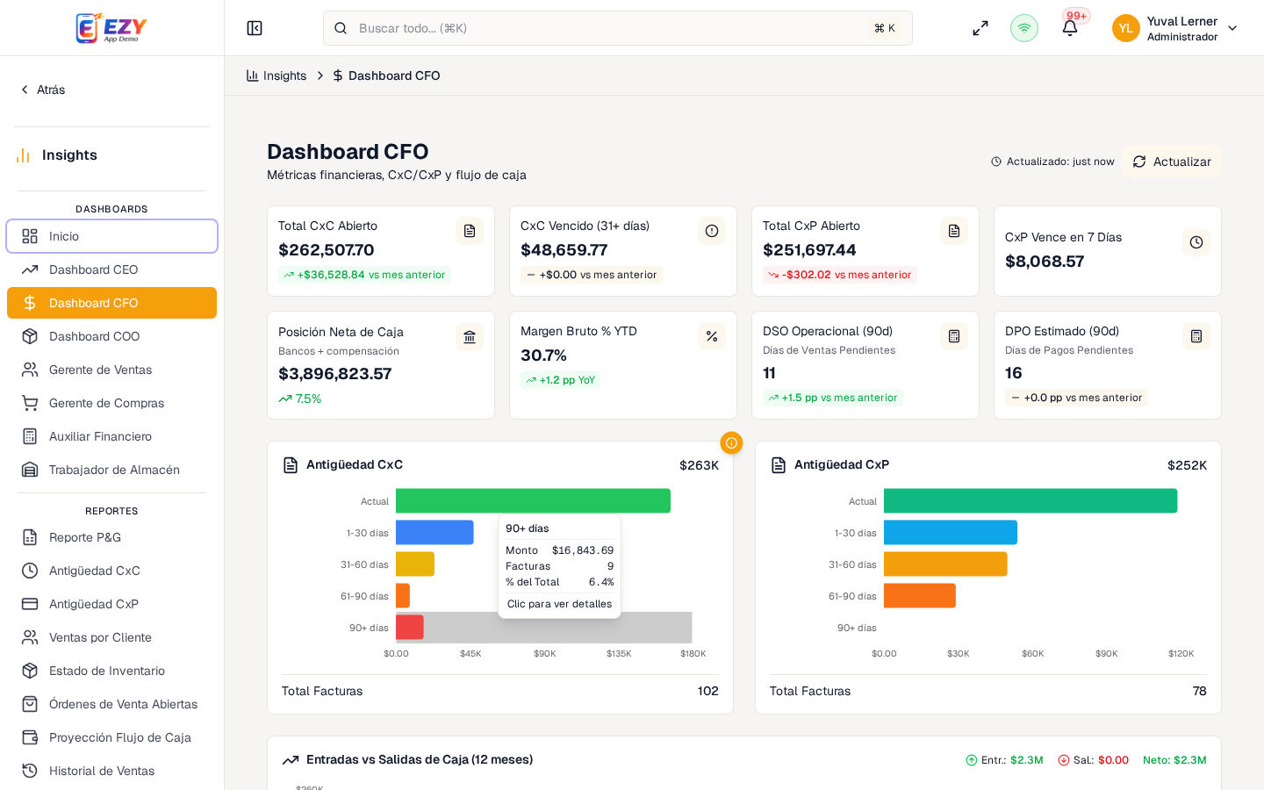
Task: Click the DSO Operacional calculator icon
Action: coord(954,336)
